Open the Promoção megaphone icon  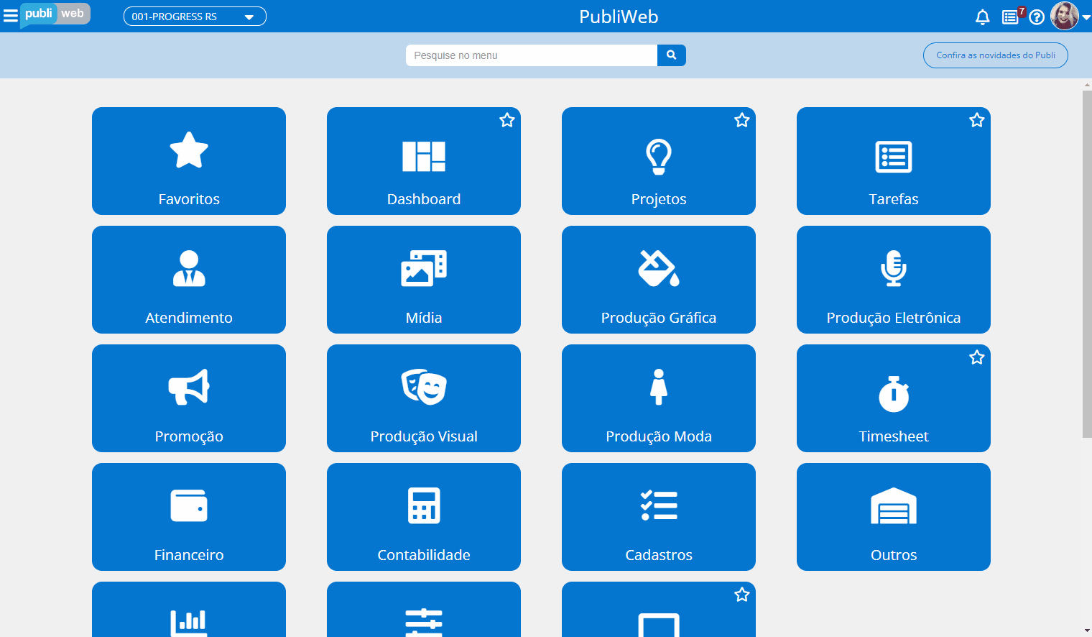189,387
